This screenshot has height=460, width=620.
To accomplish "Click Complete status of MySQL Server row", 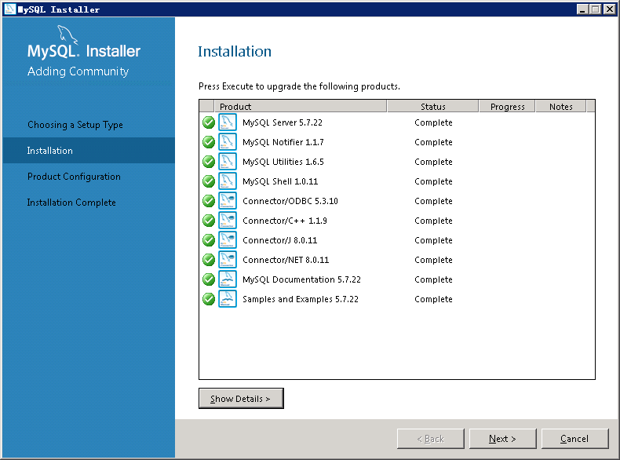I will [433, 122].
